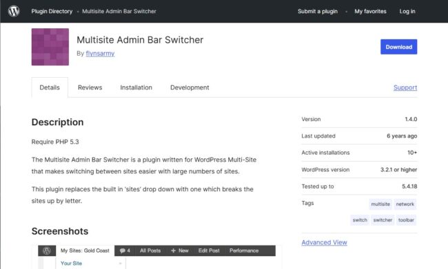Click '6 years ago' last updated value
Screen dimensions: 448x269
point(402,136)
